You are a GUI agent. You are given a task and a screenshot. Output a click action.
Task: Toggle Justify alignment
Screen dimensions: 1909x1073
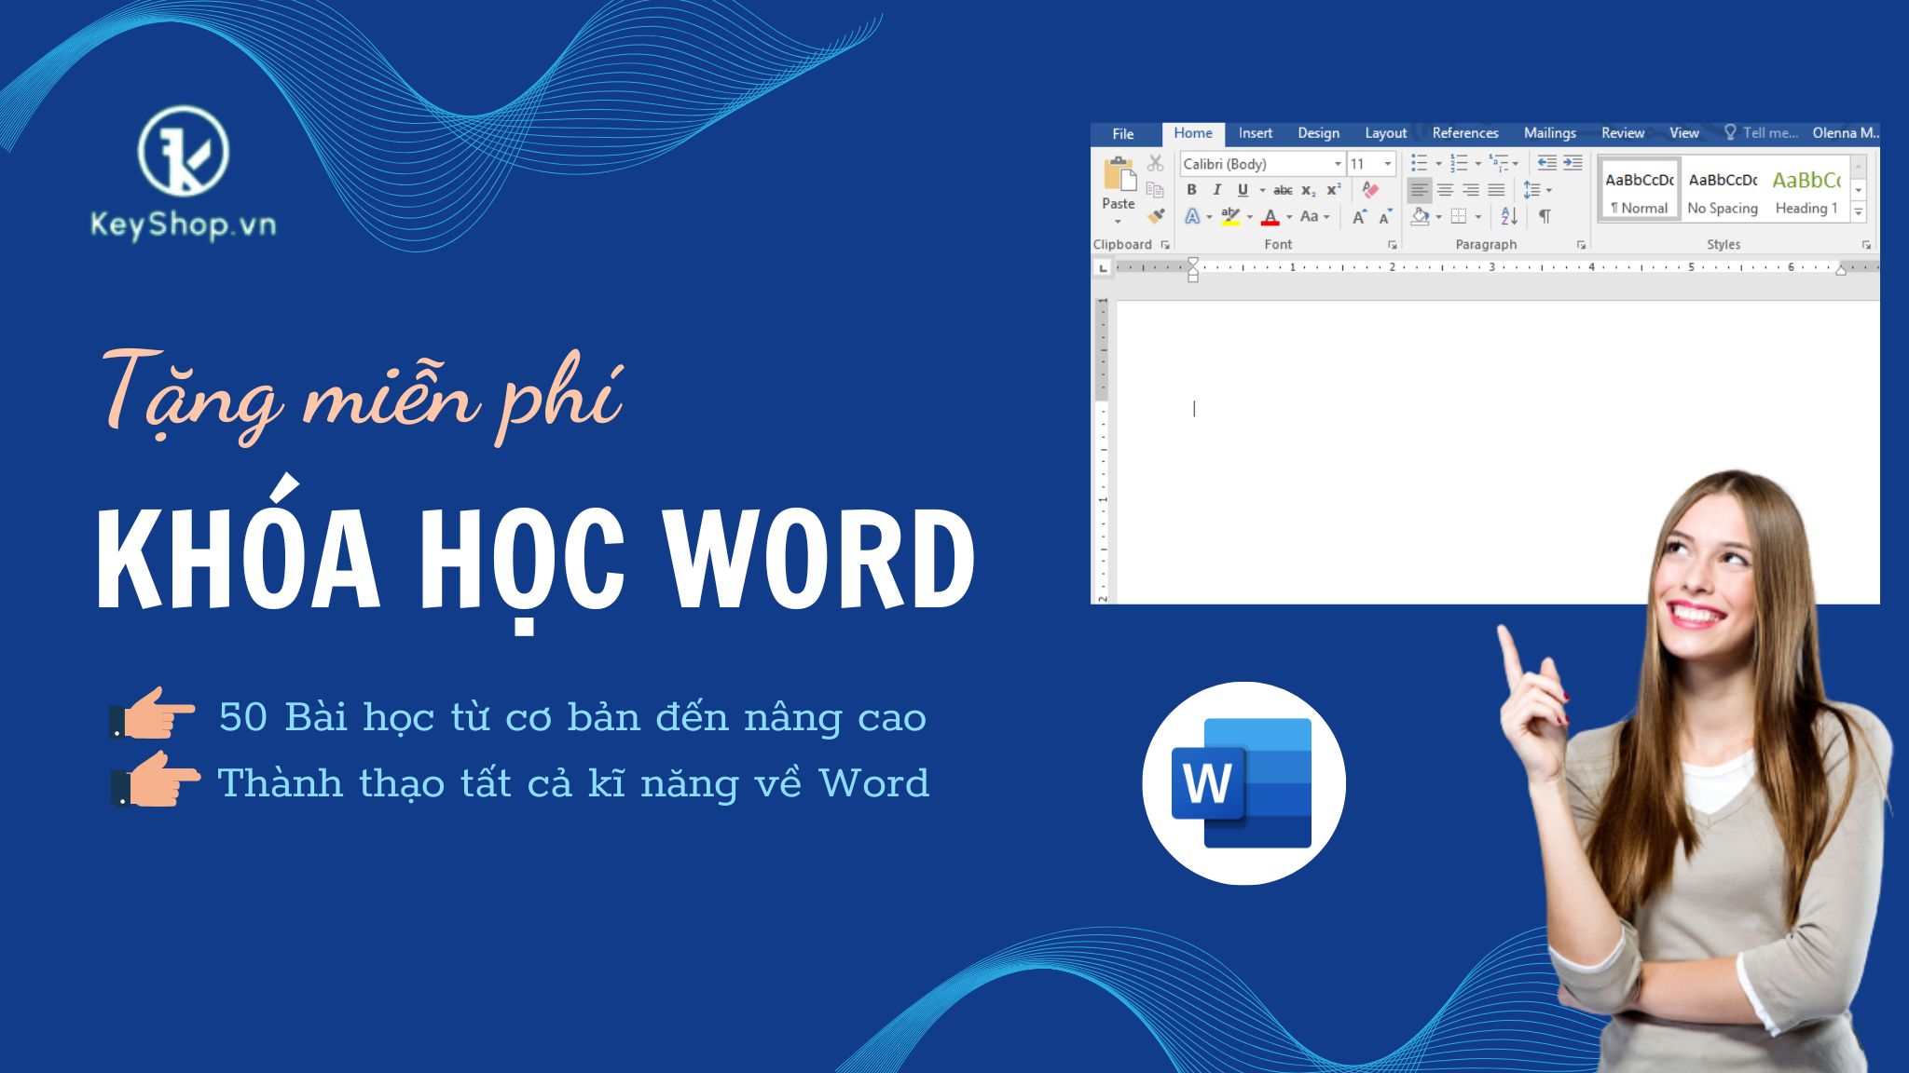coord(1496,190)
